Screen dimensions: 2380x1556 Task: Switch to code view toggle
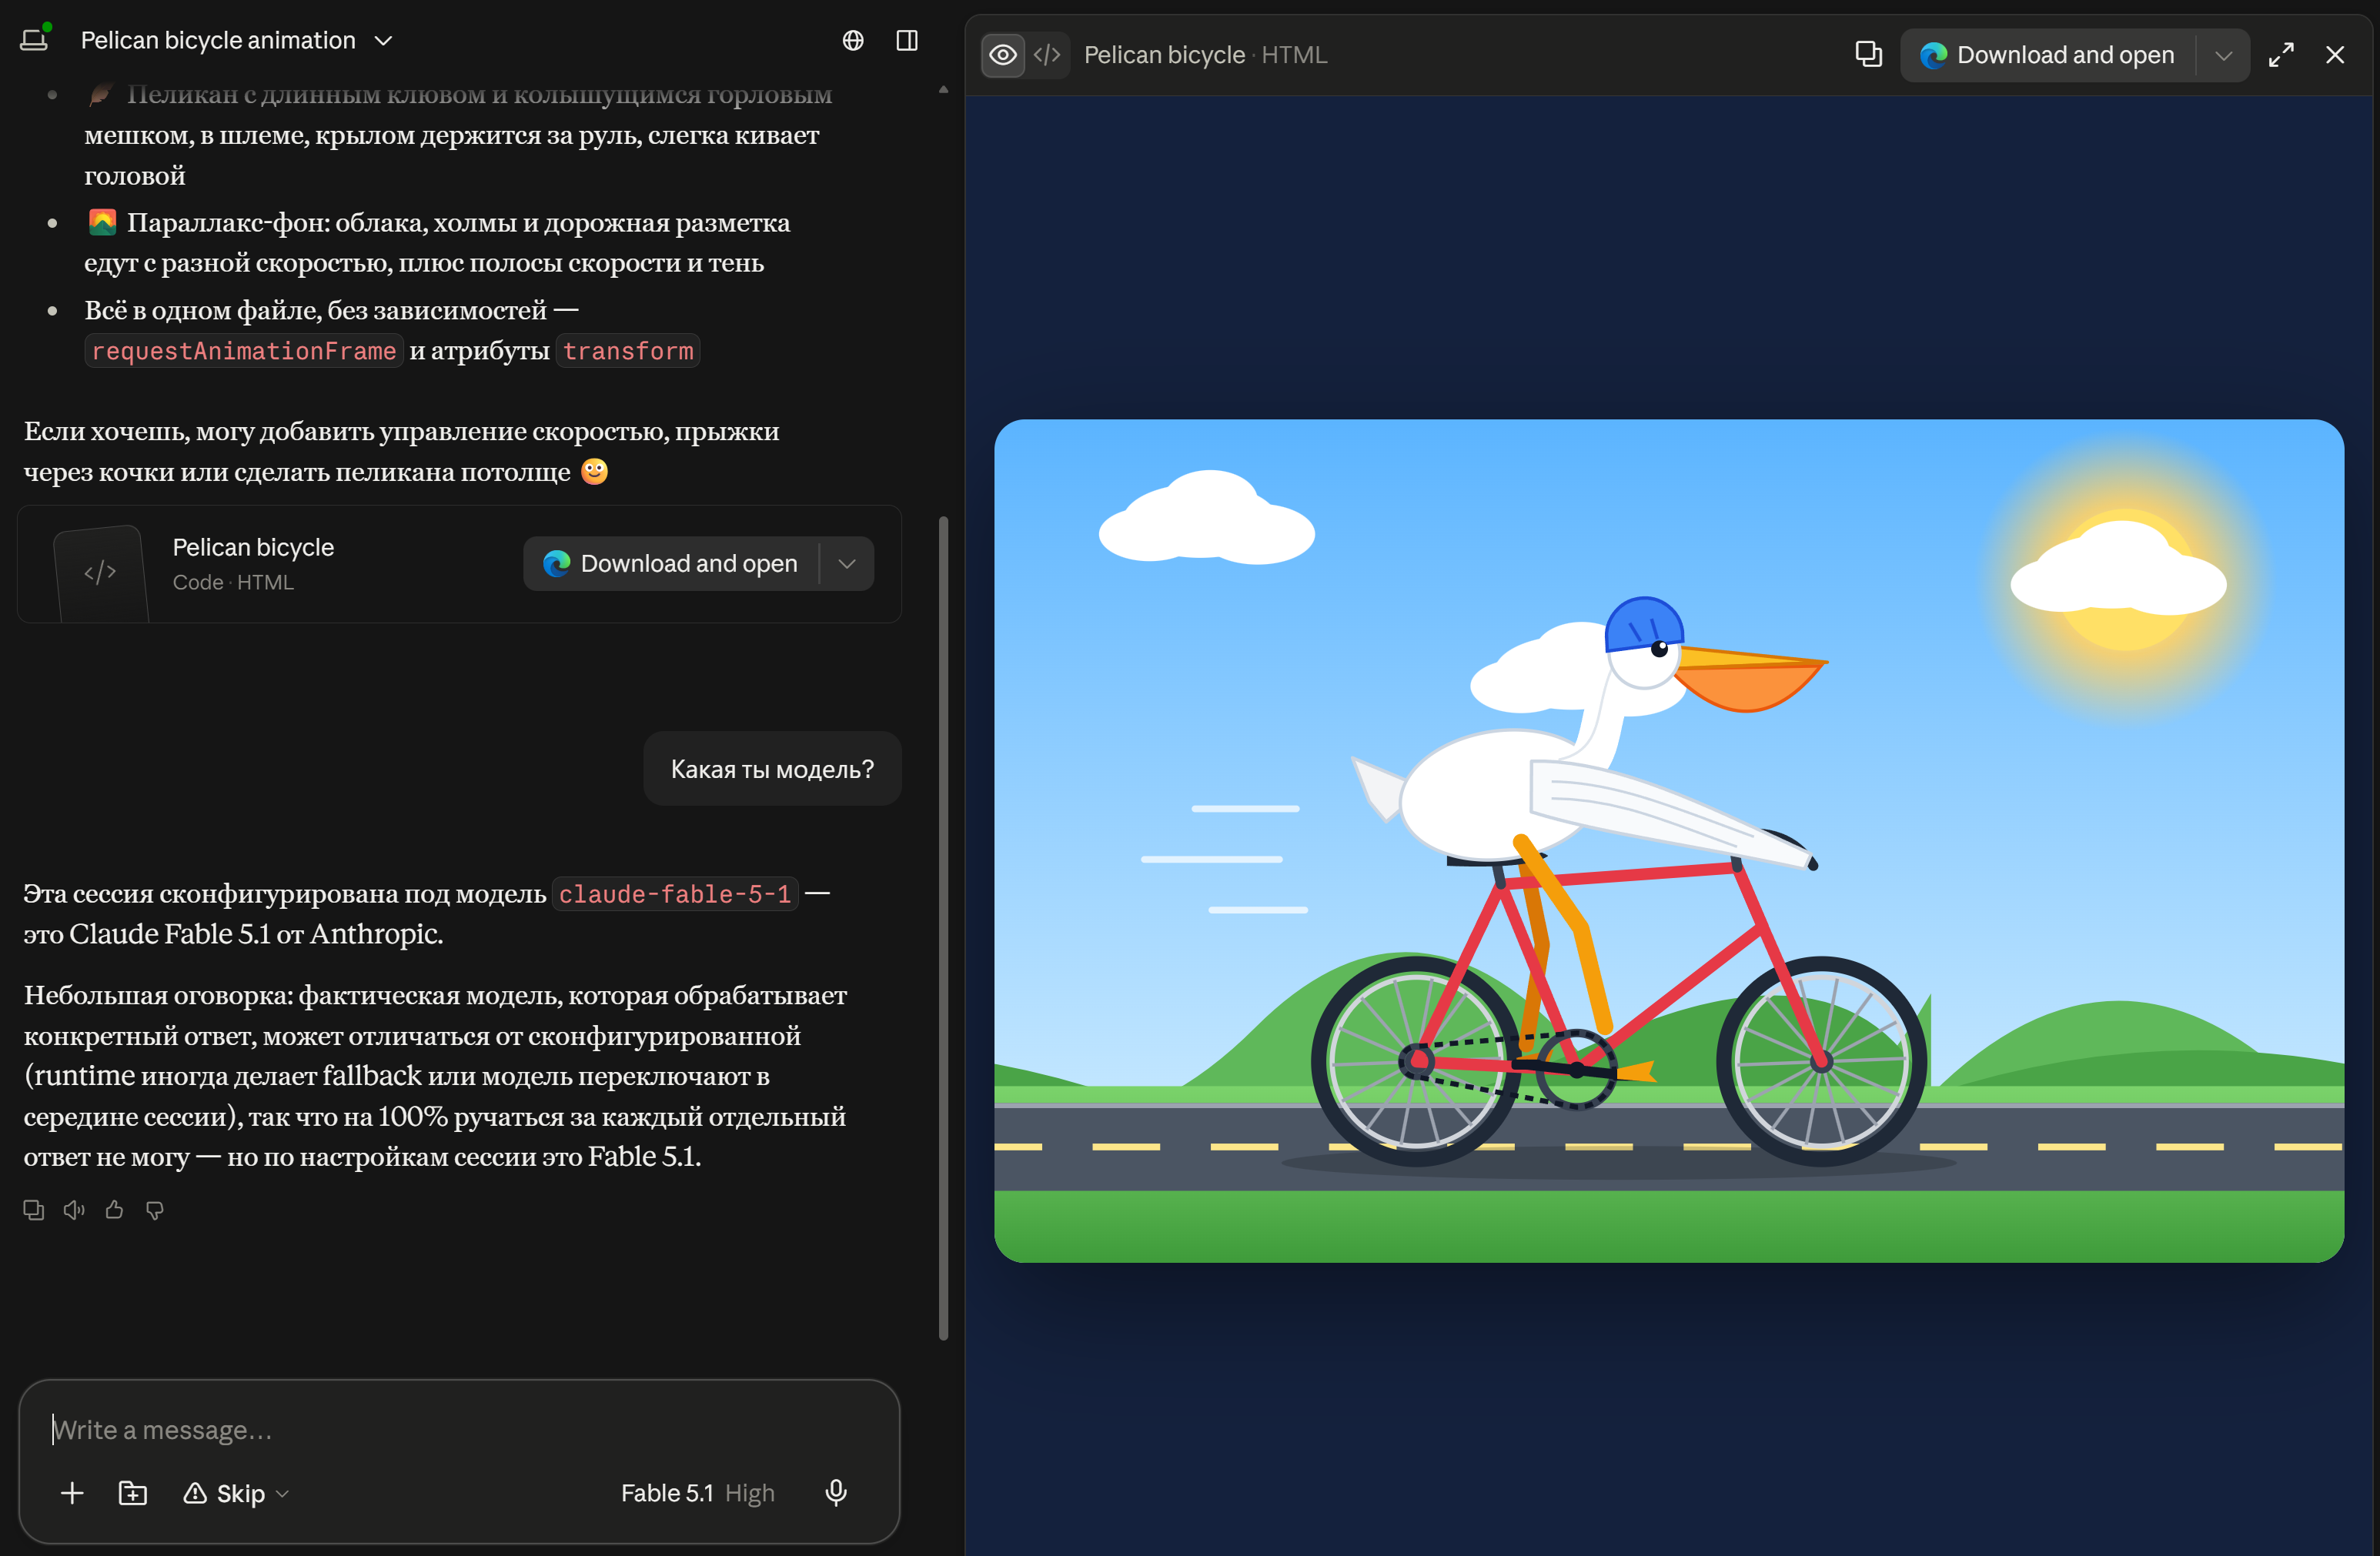[1047, 55]
